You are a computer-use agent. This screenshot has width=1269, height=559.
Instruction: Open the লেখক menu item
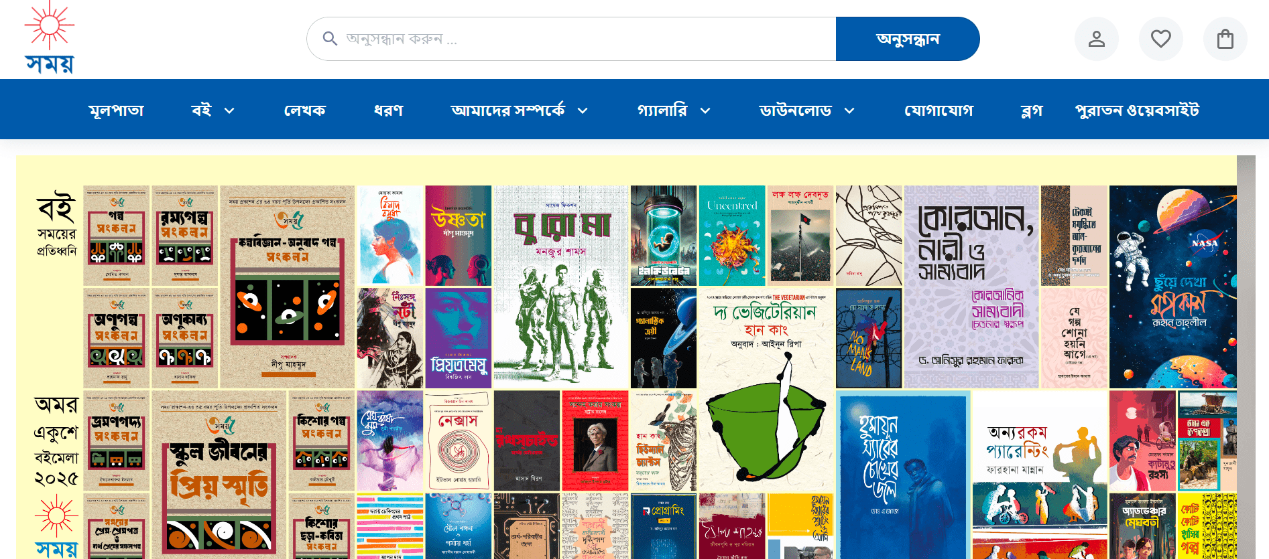[x=305, y=110]
